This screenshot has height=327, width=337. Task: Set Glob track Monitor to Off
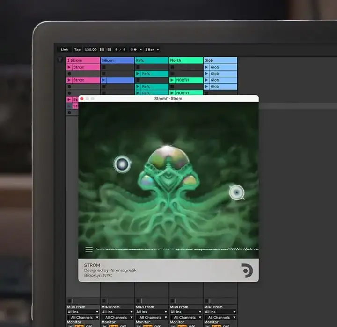226,326
